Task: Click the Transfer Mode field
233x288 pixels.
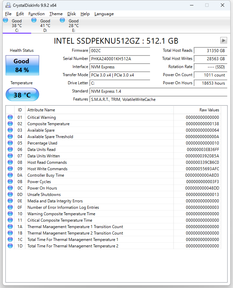Action: (x=120, y=75)
